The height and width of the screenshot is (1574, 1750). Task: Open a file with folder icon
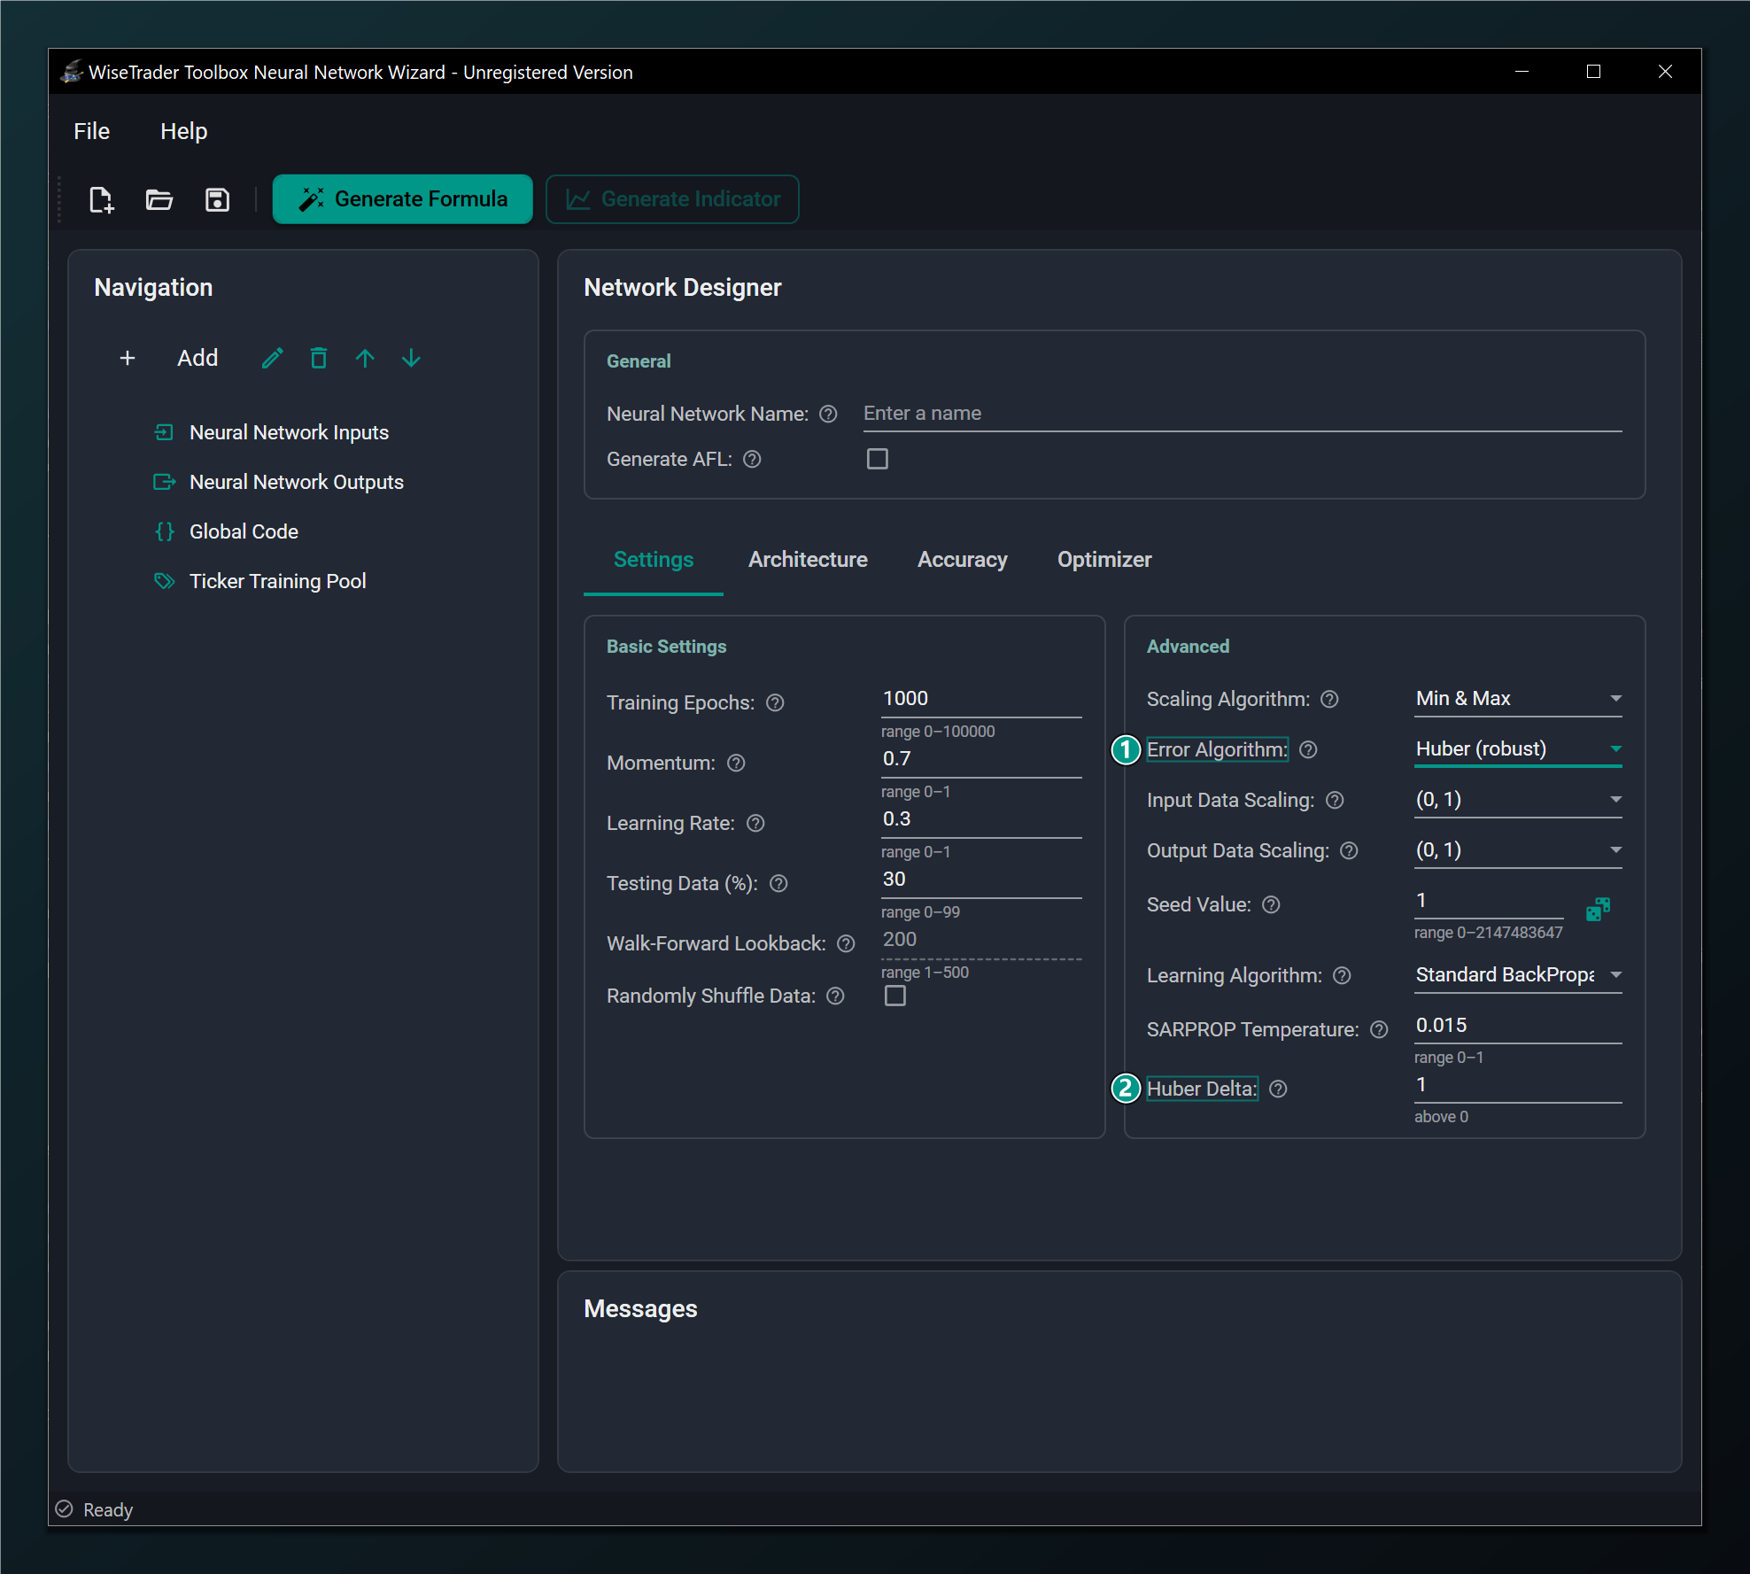[x=159, y=199]
